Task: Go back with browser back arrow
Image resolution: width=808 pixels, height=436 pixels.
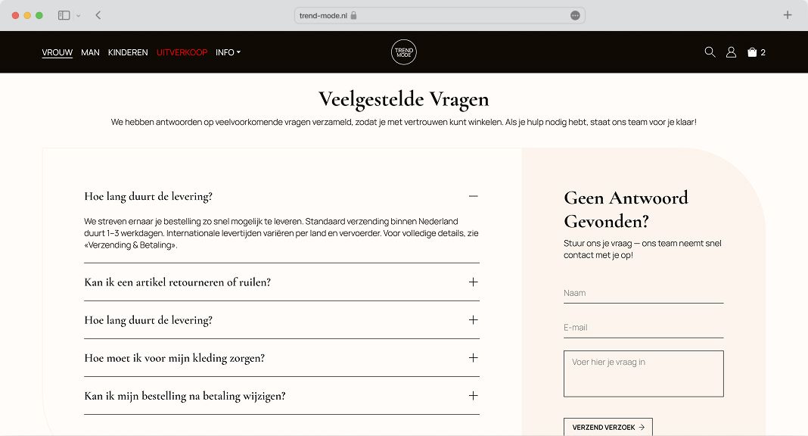Action: [x=98, y=15]
